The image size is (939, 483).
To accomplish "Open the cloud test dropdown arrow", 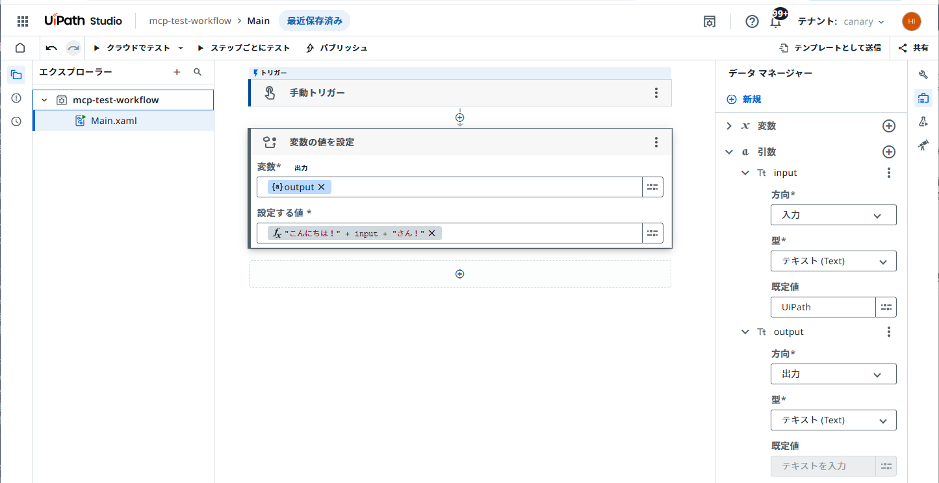I will tap(181, 48).
